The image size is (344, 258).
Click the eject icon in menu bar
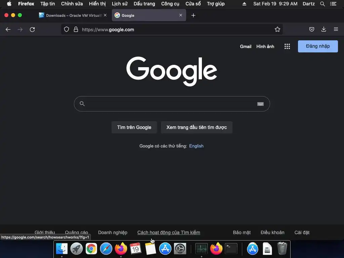point(244,4)
